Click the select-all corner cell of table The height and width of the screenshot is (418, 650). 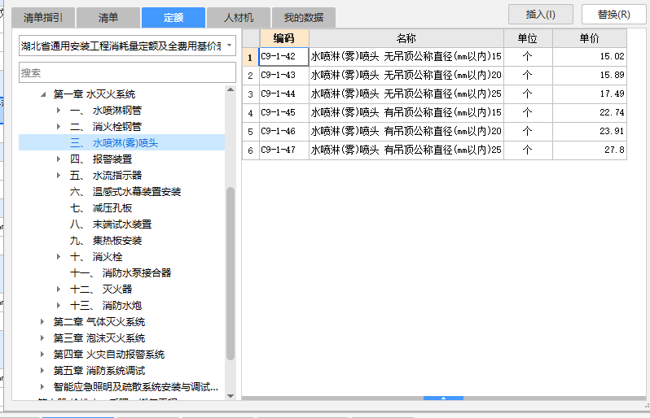pos(250,38)
